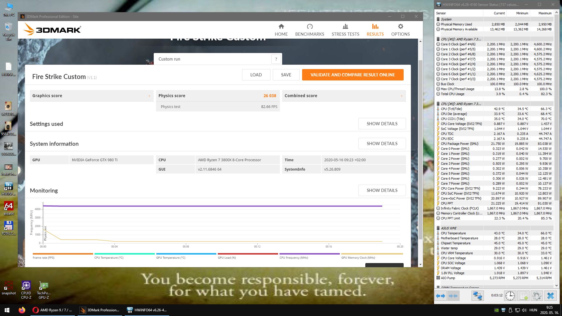The height and width of the screenshot is (316, 562).
Task: Start logging with the sheet-plus icon
Action: tap(524, 296)
